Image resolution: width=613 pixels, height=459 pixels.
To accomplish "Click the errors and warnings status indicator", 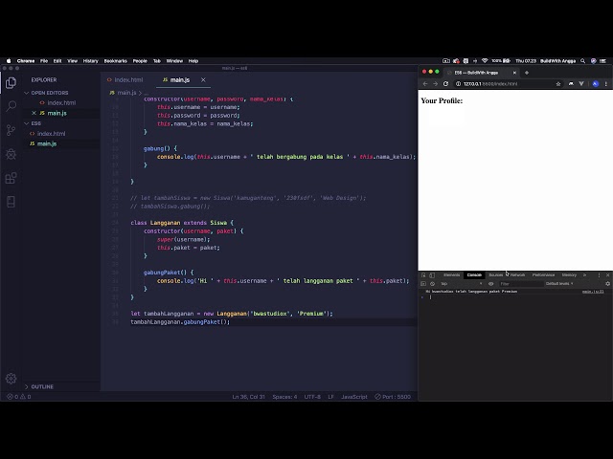I will pyautogui.click(x=19, y=397).
